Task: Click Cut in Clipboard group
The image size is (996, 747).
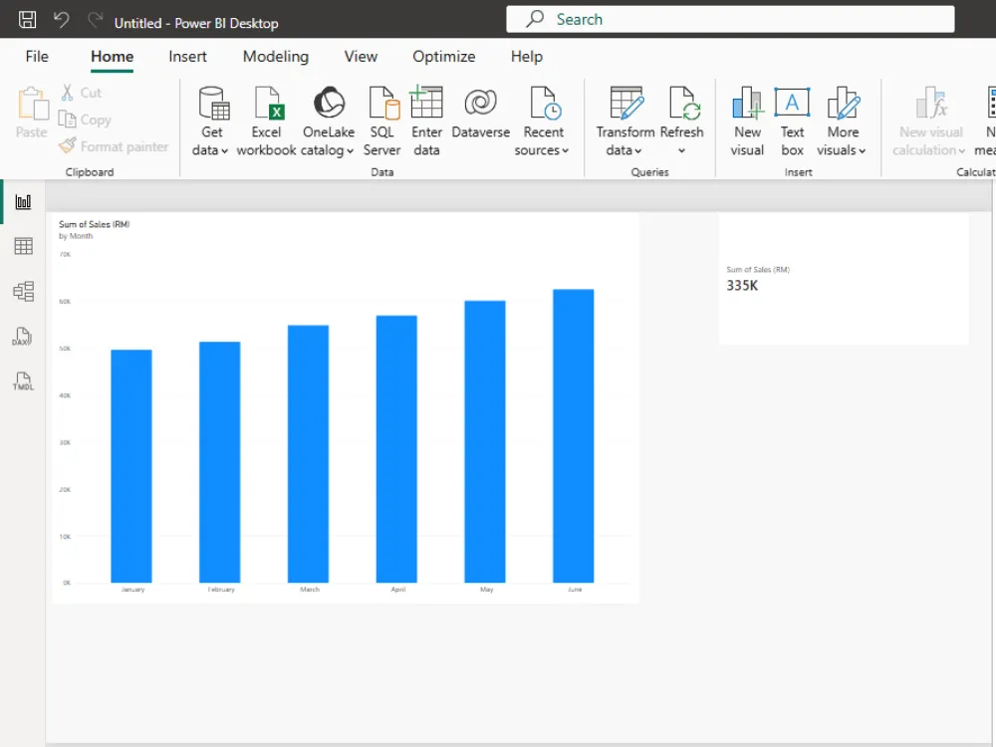Action: [82, 93]
